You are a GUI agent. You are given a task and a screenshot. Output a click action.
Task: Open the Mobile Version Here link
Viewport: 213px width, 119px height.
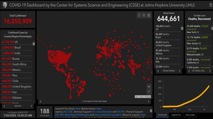[99, 109]
